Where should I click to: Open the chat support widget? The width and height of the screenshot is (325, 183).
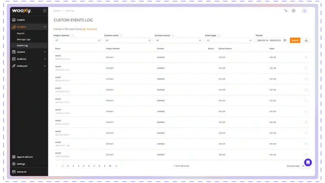[x=308, y=162]
